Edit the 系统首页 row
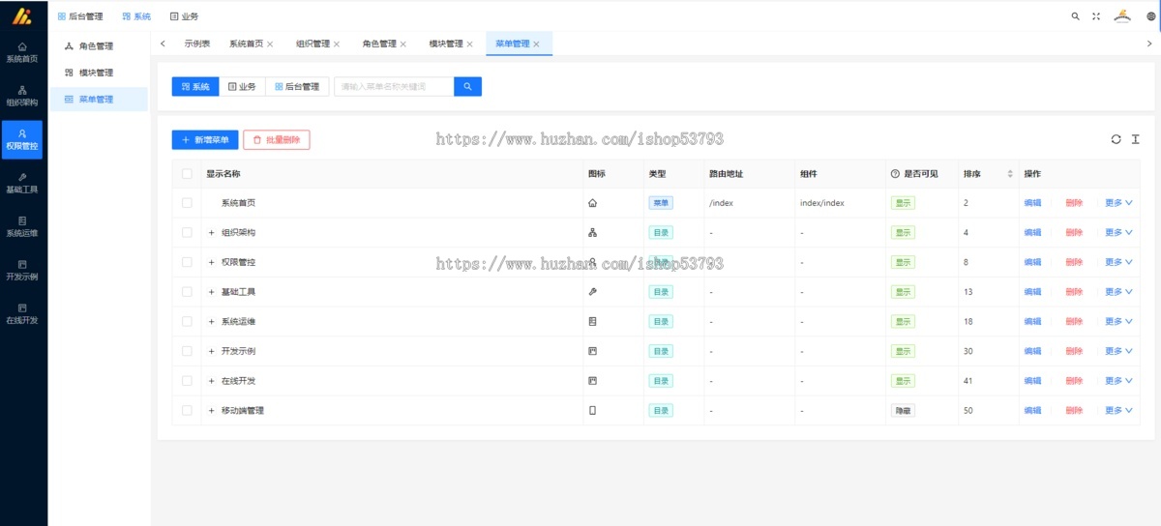Viewport: 1161px width, 526px height. 1032,203
